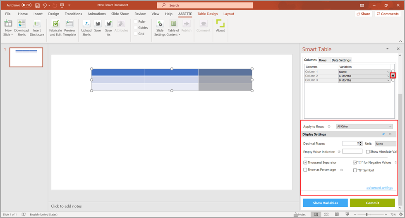The width and height of the screenshot is (405, 218).
Task: Switch to Reading view icon
Action: [337, 214]
